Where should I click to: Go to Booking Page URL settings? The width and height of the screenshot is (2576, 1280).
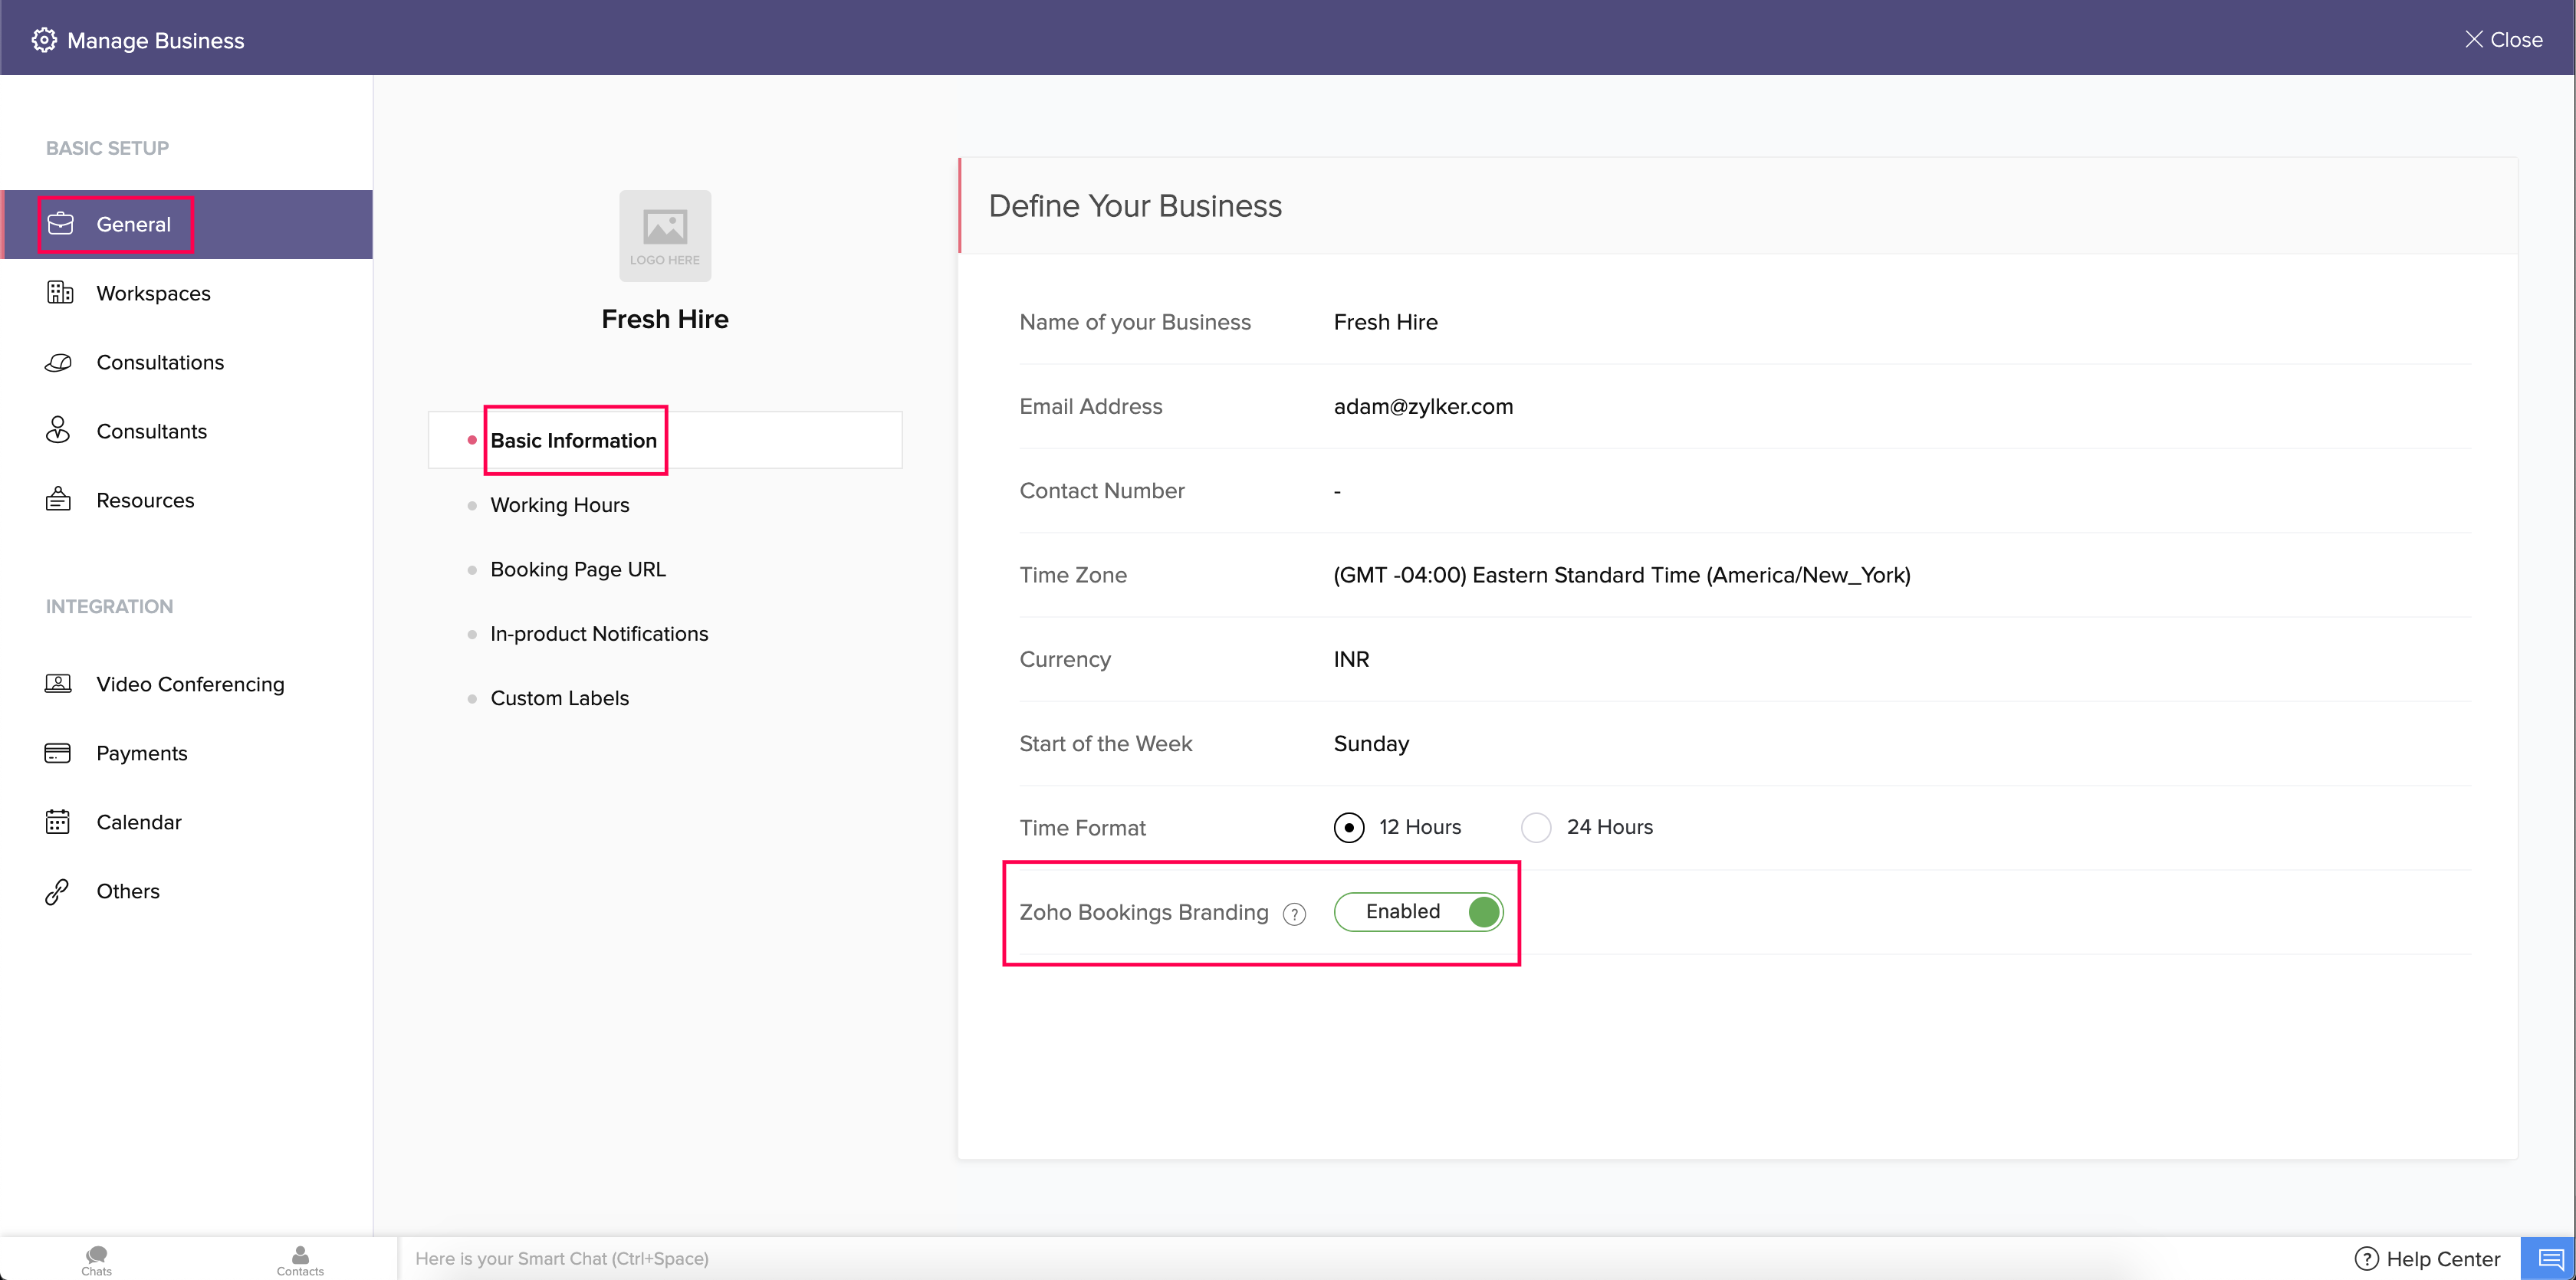tap(577, 570)
